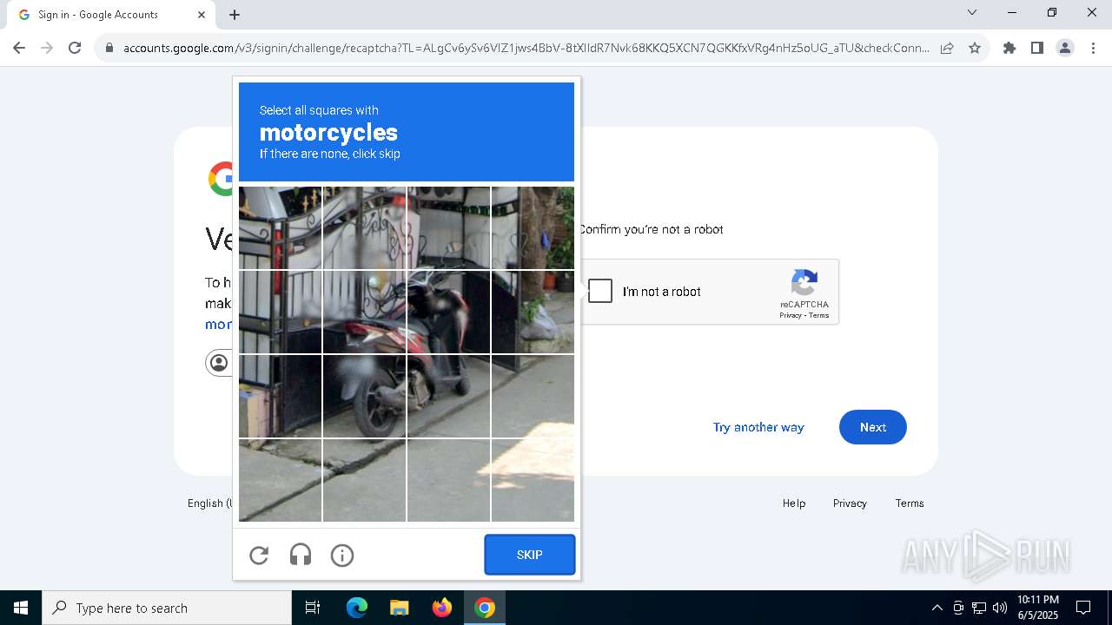Viewport: 1112px width, 625px height.
Task: Open the Chrome profile avatar
Action: coord(1065,48)
